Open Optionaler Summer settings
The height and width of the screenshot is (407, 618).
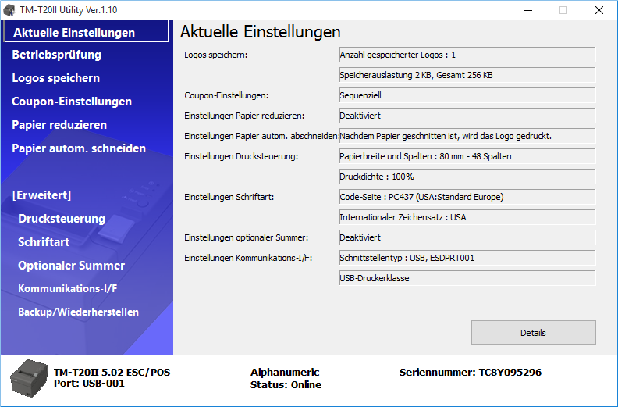pyautogui.click(x=71, y=266)
